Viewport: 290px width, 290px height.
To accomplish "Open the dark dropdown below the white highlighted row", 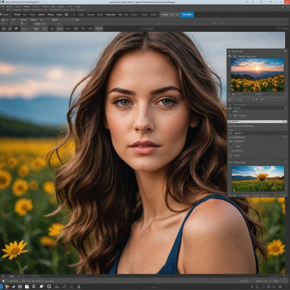I will 257,133.
